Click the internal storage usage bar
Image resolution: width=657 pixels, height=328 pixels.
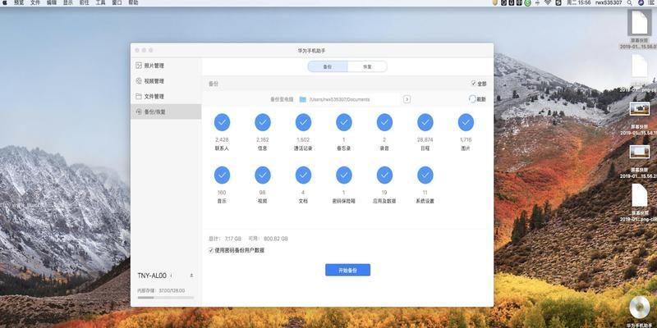pos(166,298)
